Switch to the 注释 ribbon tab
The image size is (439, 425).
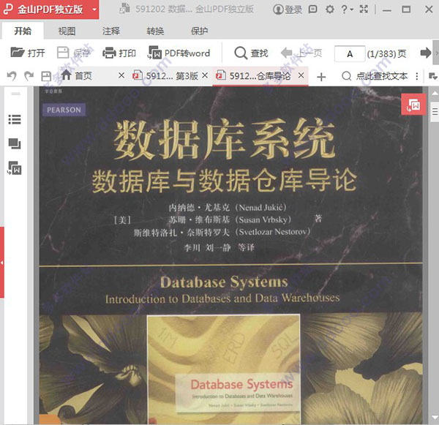click(x=111, y=31)
